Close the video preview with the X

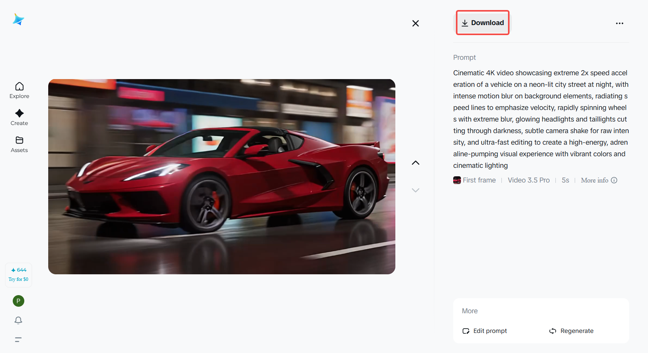[415, 23]
